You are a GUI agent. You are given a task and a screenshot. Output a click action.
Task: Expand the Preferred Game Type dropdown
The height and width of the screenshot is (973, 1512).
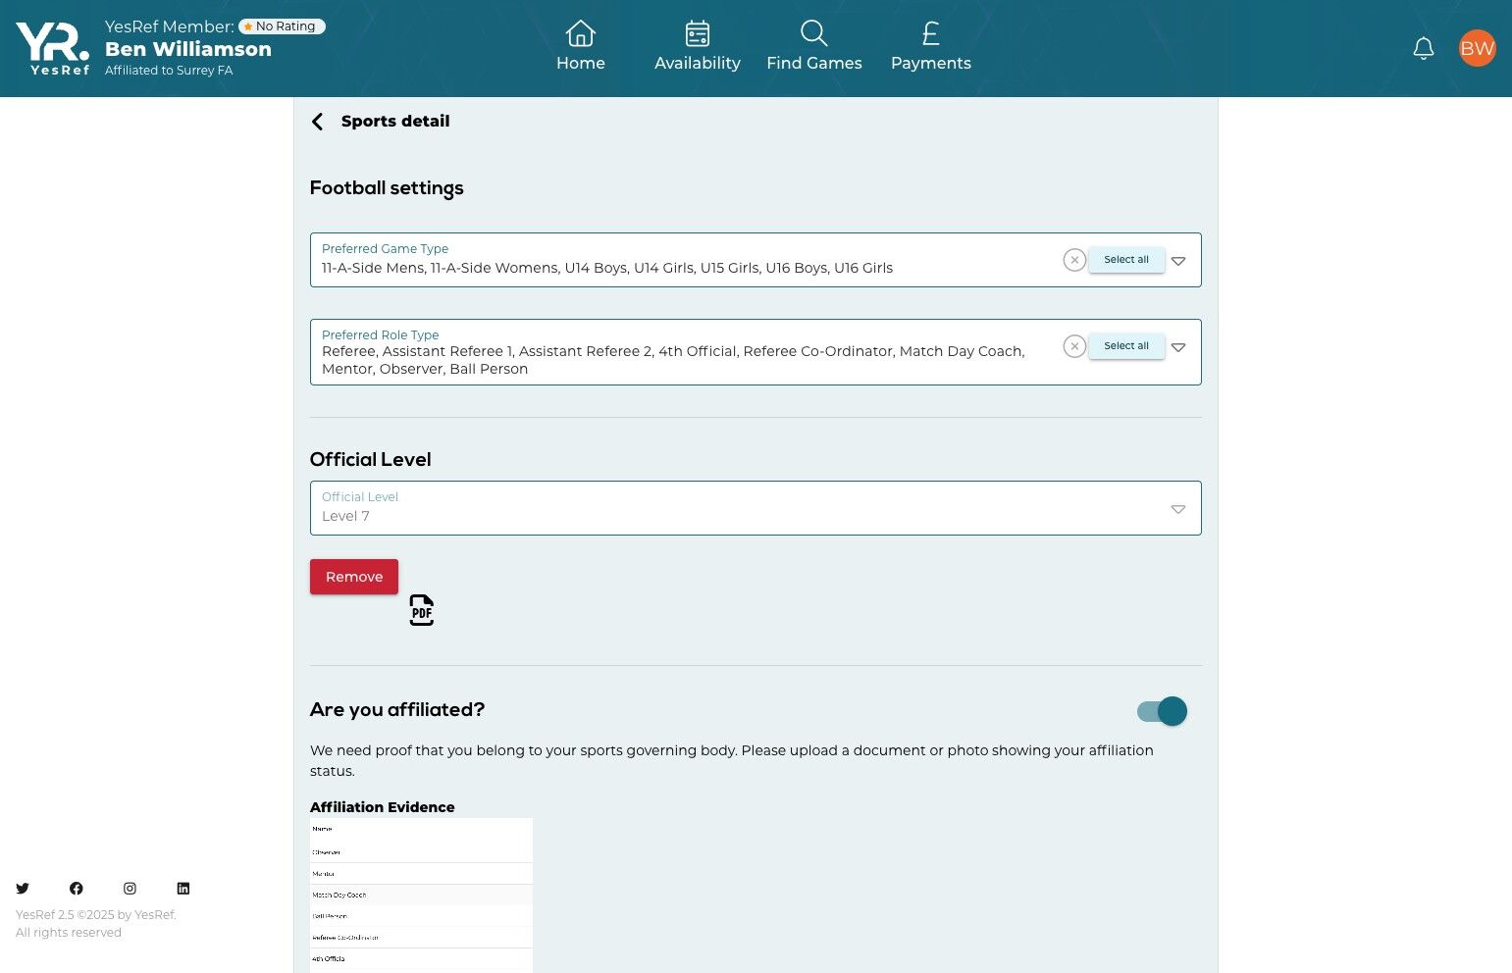(1178, 261)
